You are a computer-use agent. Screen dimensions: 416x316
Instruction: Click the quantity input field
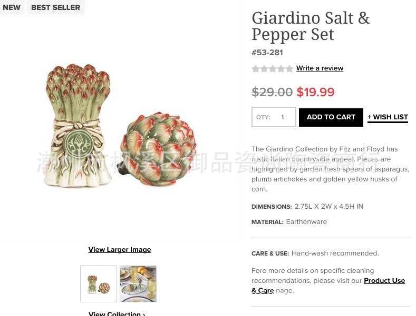[x=283, y=117]
